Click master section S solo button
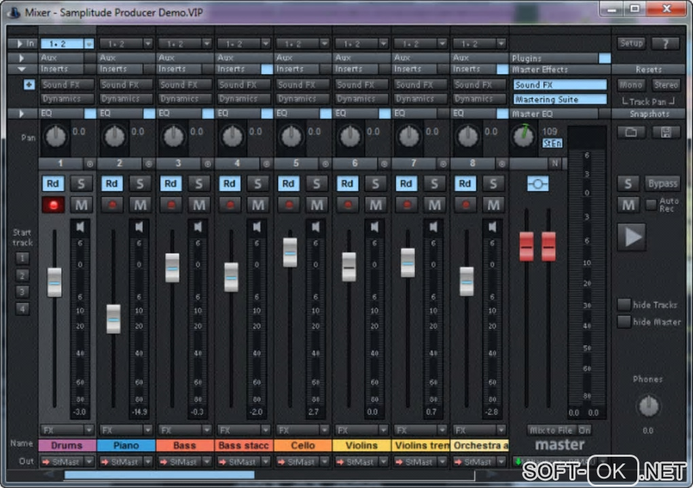 [628, 184]
